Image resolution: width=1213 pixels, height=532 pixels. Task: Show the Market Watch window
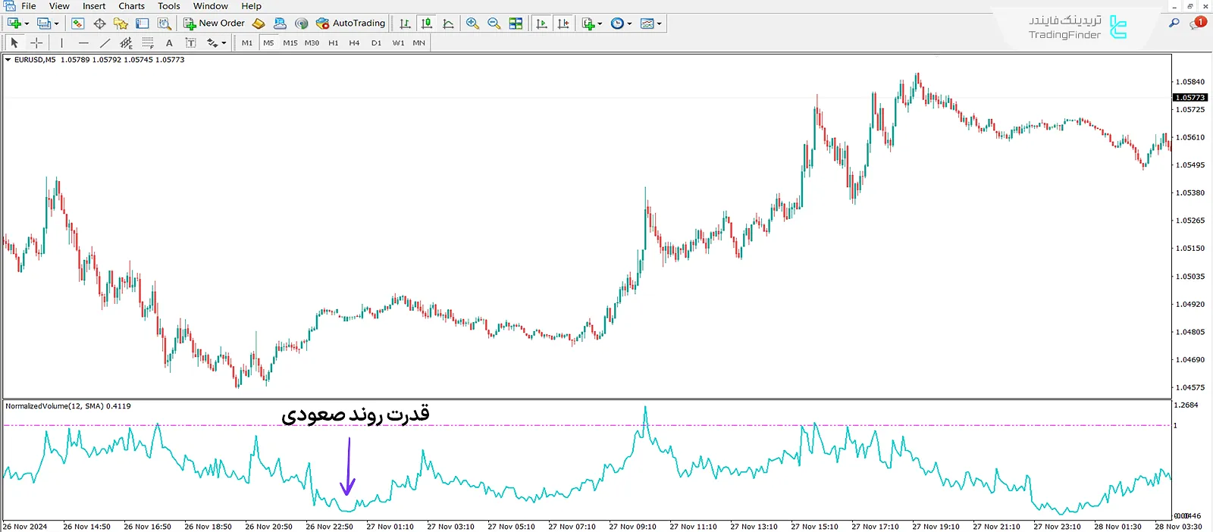tap(77, 23)
